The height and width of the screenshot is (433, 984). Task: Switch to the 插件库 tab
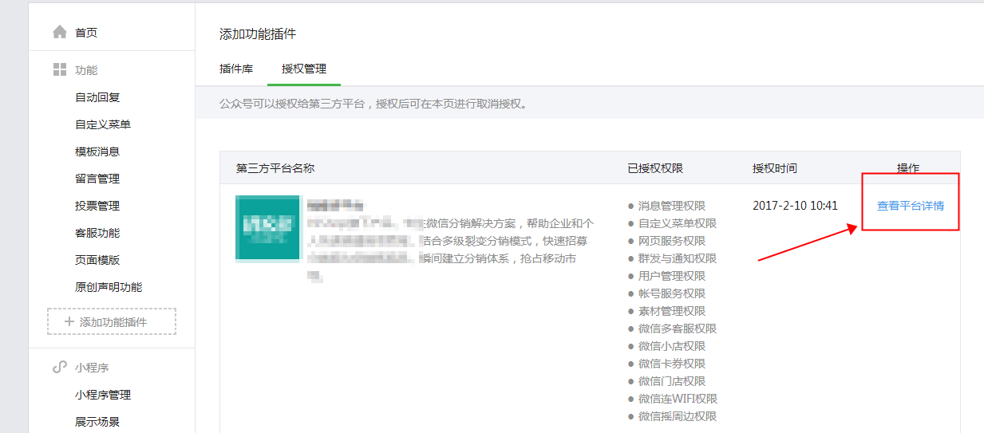[236, 69]
